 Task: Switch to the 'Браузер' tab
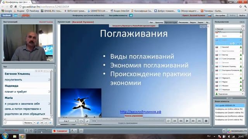point(159,22)
